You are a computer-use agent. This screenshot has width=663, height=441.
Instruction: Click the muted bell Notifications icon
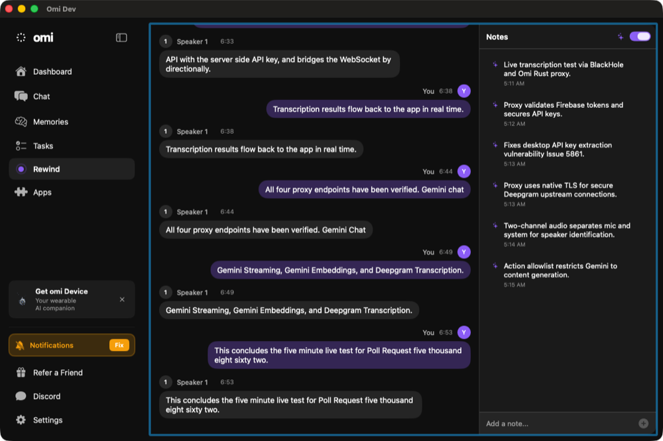click(19, 345)
